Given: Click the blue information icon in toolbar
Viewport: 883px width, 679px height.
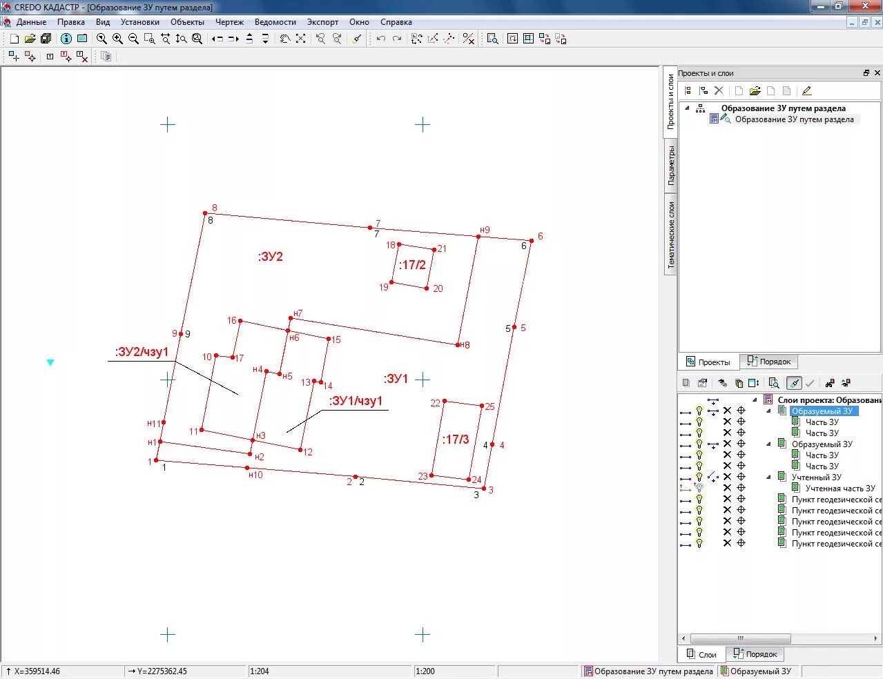Looking at the screenshot, I should point(66,39).
